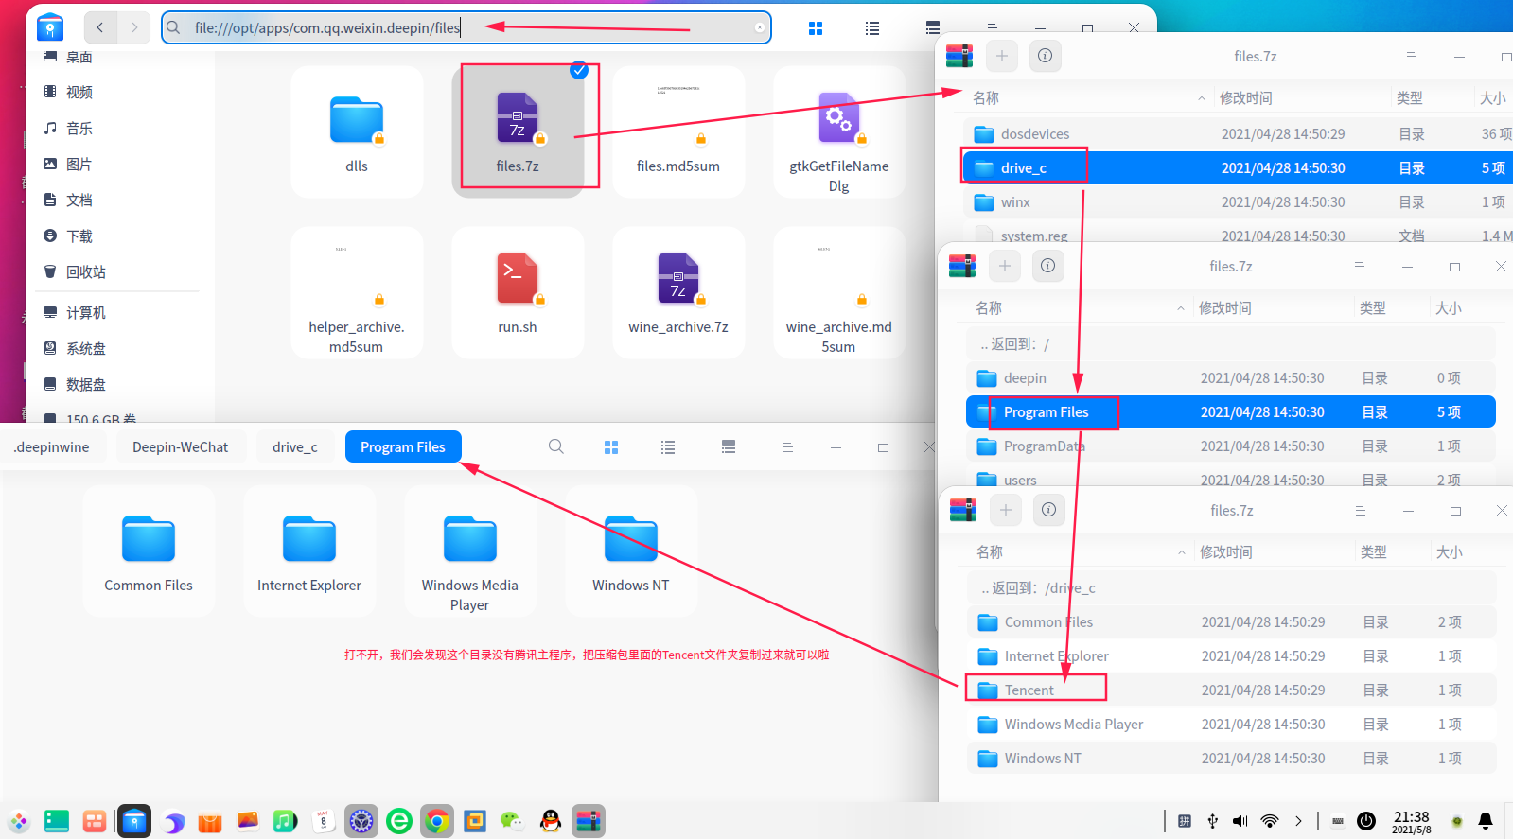Screen dimensions: 1513x839
Task: Open the files.7z archive in file manager
Action: point(518,131)
